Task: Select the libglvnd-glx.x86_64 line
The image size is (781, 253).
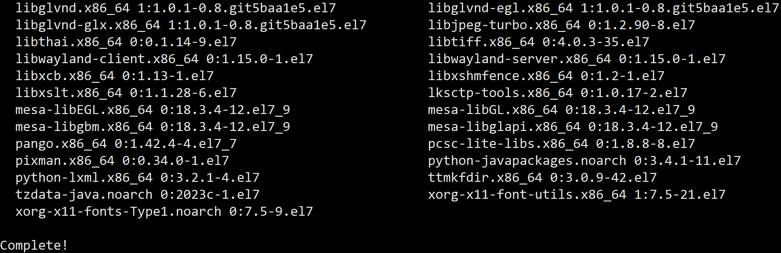Action: (191, 25)
